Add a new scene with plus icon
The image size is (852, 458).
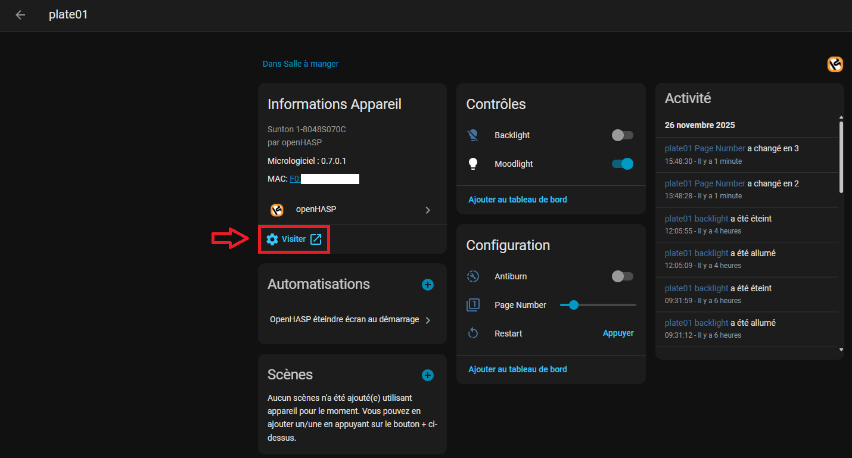pos(427,375)
